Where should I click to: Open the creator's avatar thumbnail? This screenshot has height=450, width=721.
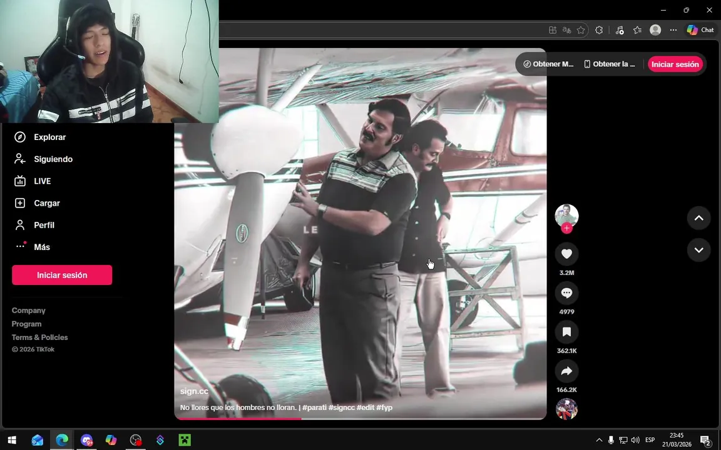(566, 215)
